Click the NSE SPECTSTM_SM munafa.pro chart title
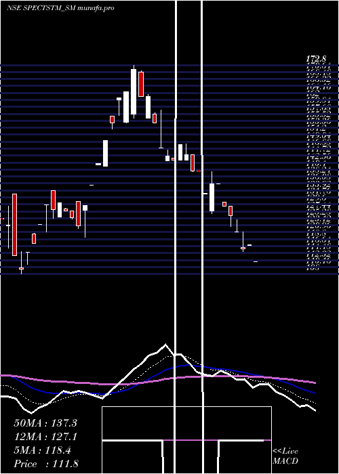 60,8
